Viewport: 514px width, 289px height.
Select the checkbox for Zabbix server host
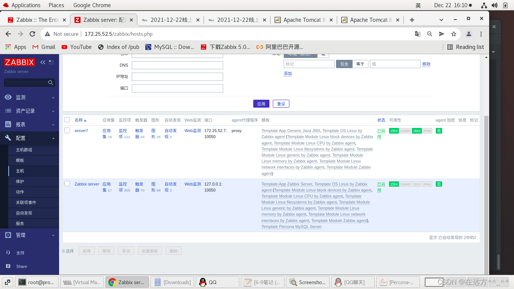67,184
